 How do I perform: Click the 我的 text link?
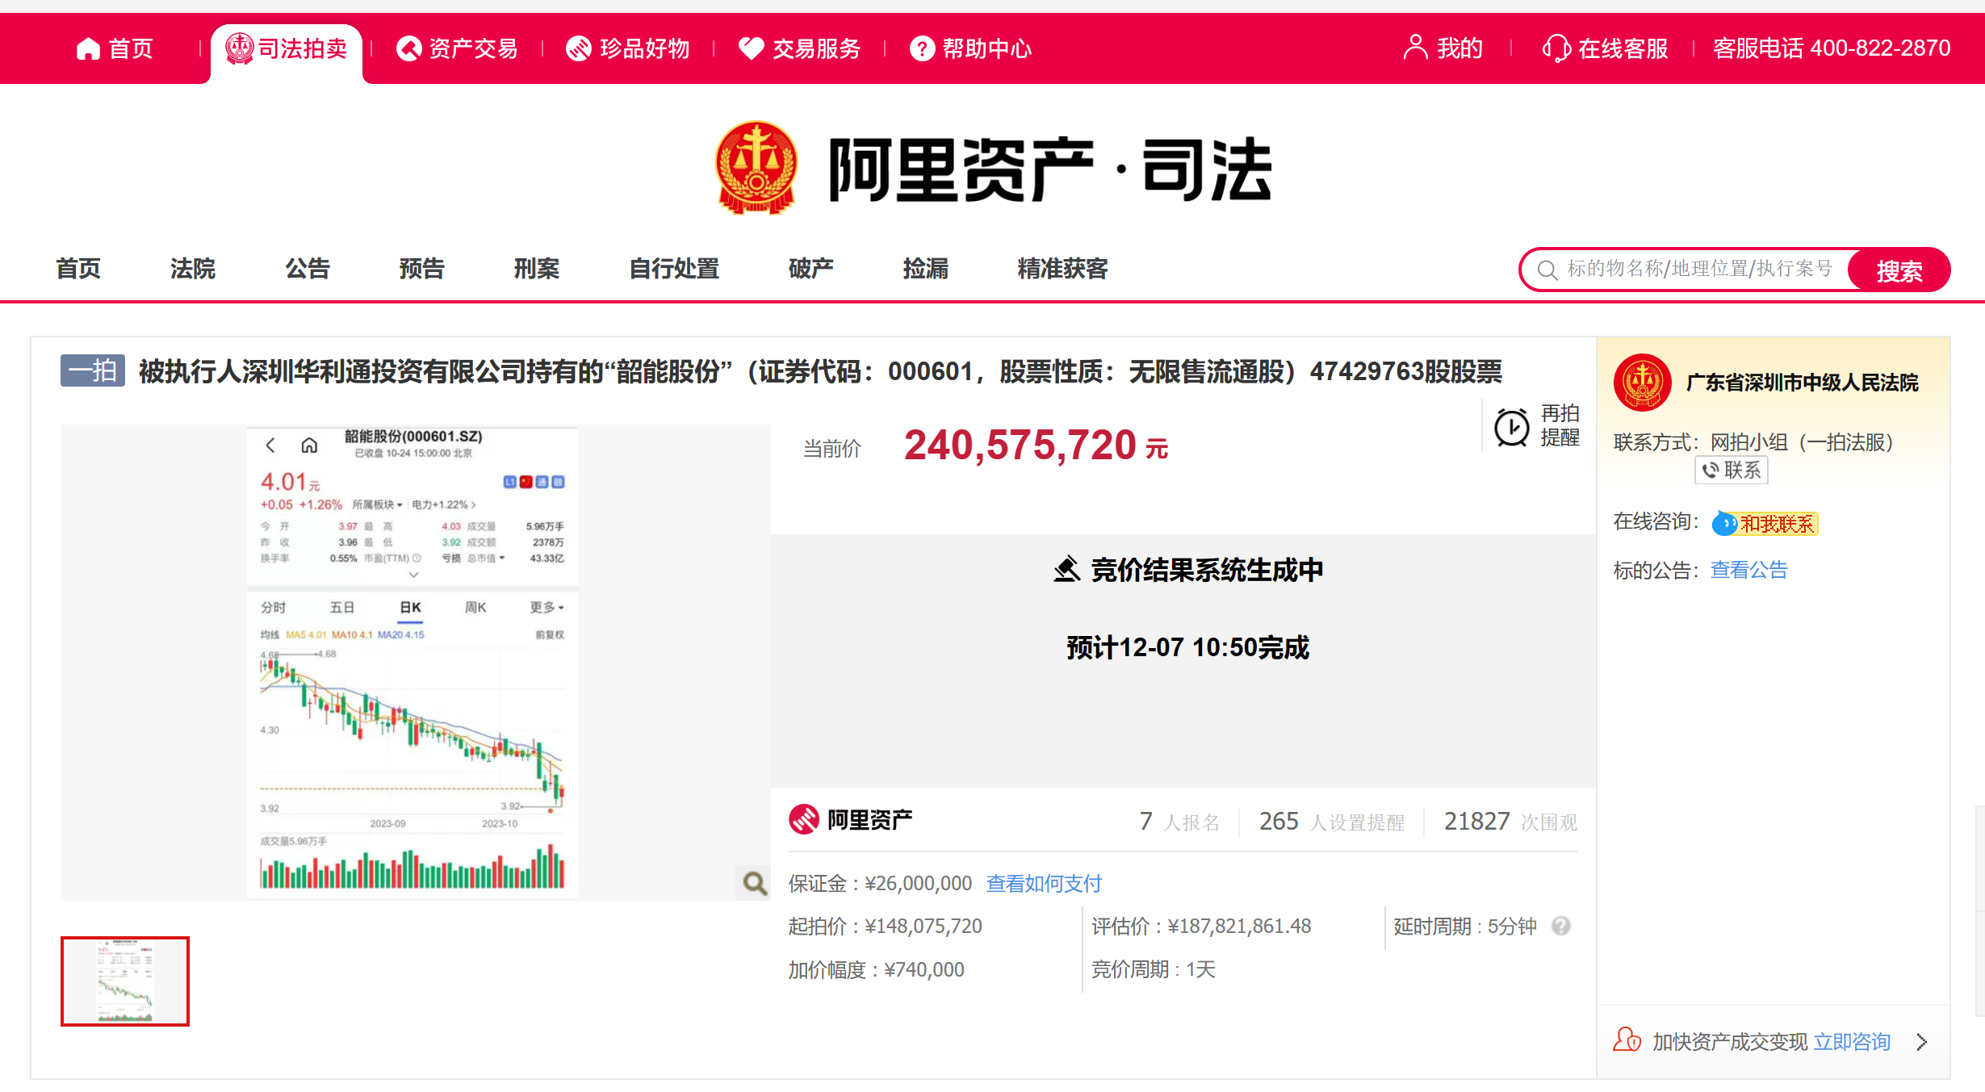[x=1459, y=48]
